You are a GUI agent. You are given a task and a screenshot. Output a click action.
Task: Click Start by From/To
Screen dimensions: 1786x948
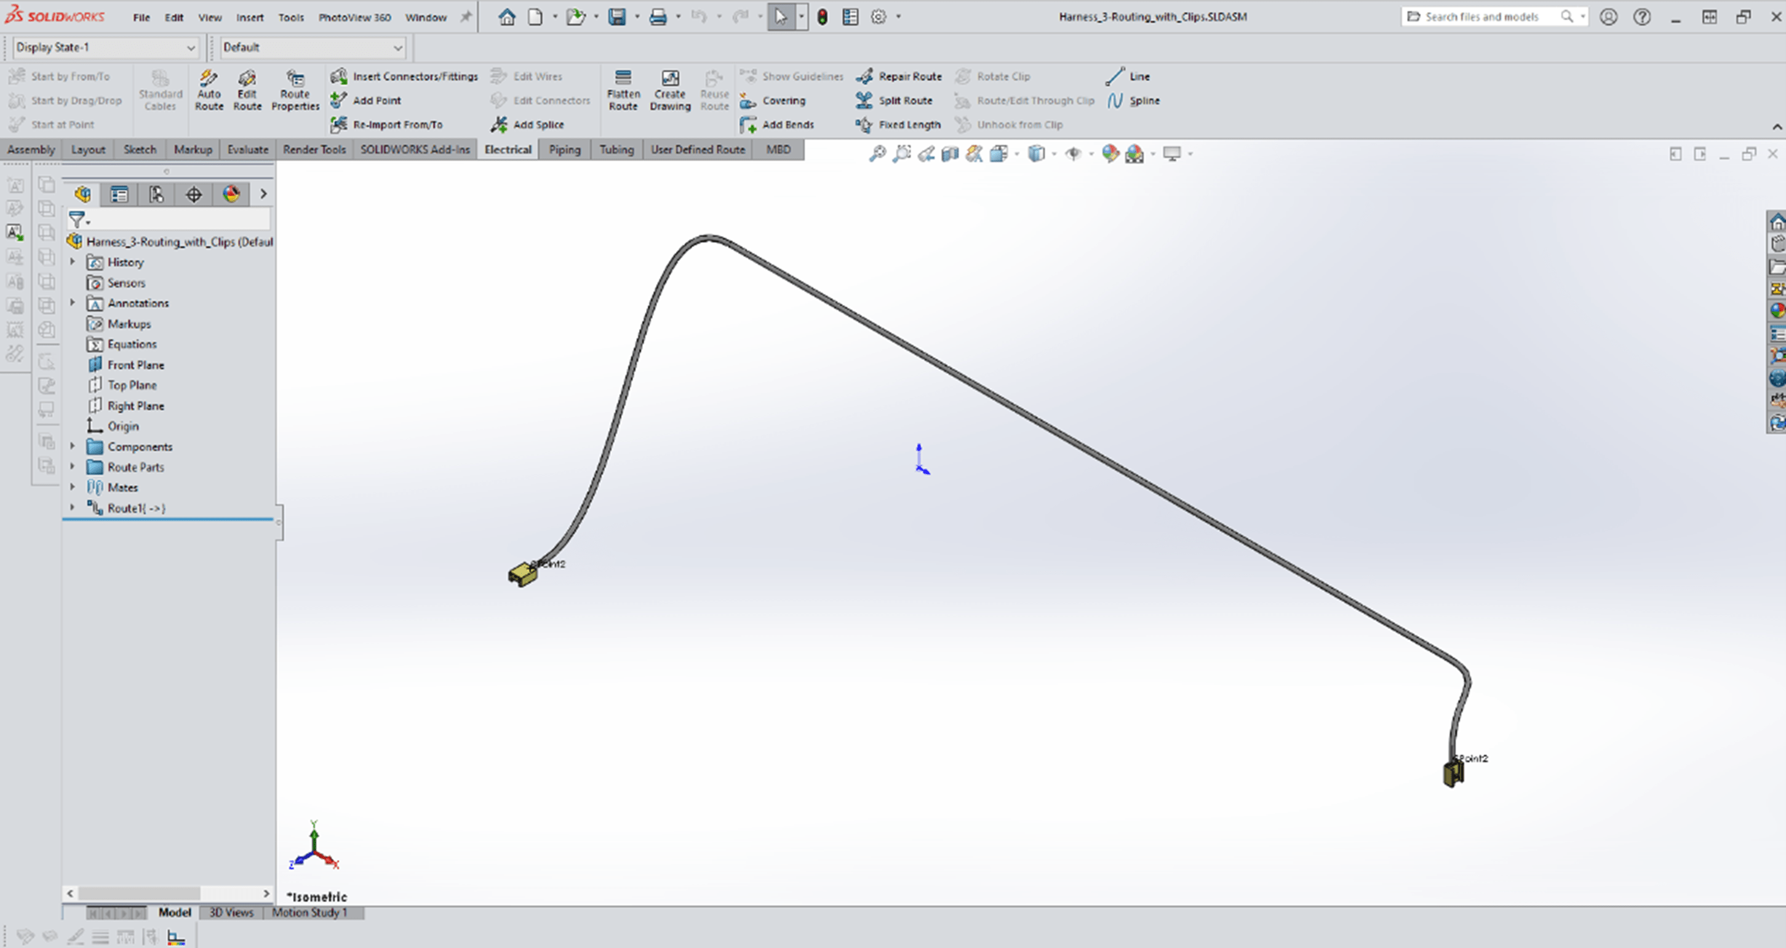(65, 76)
